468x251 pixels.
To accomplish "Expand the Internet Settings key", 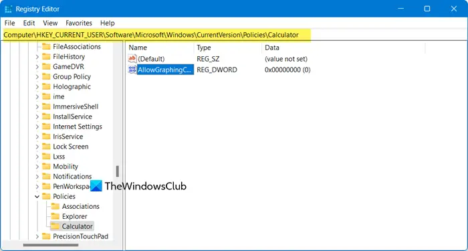I will point(37,127).
